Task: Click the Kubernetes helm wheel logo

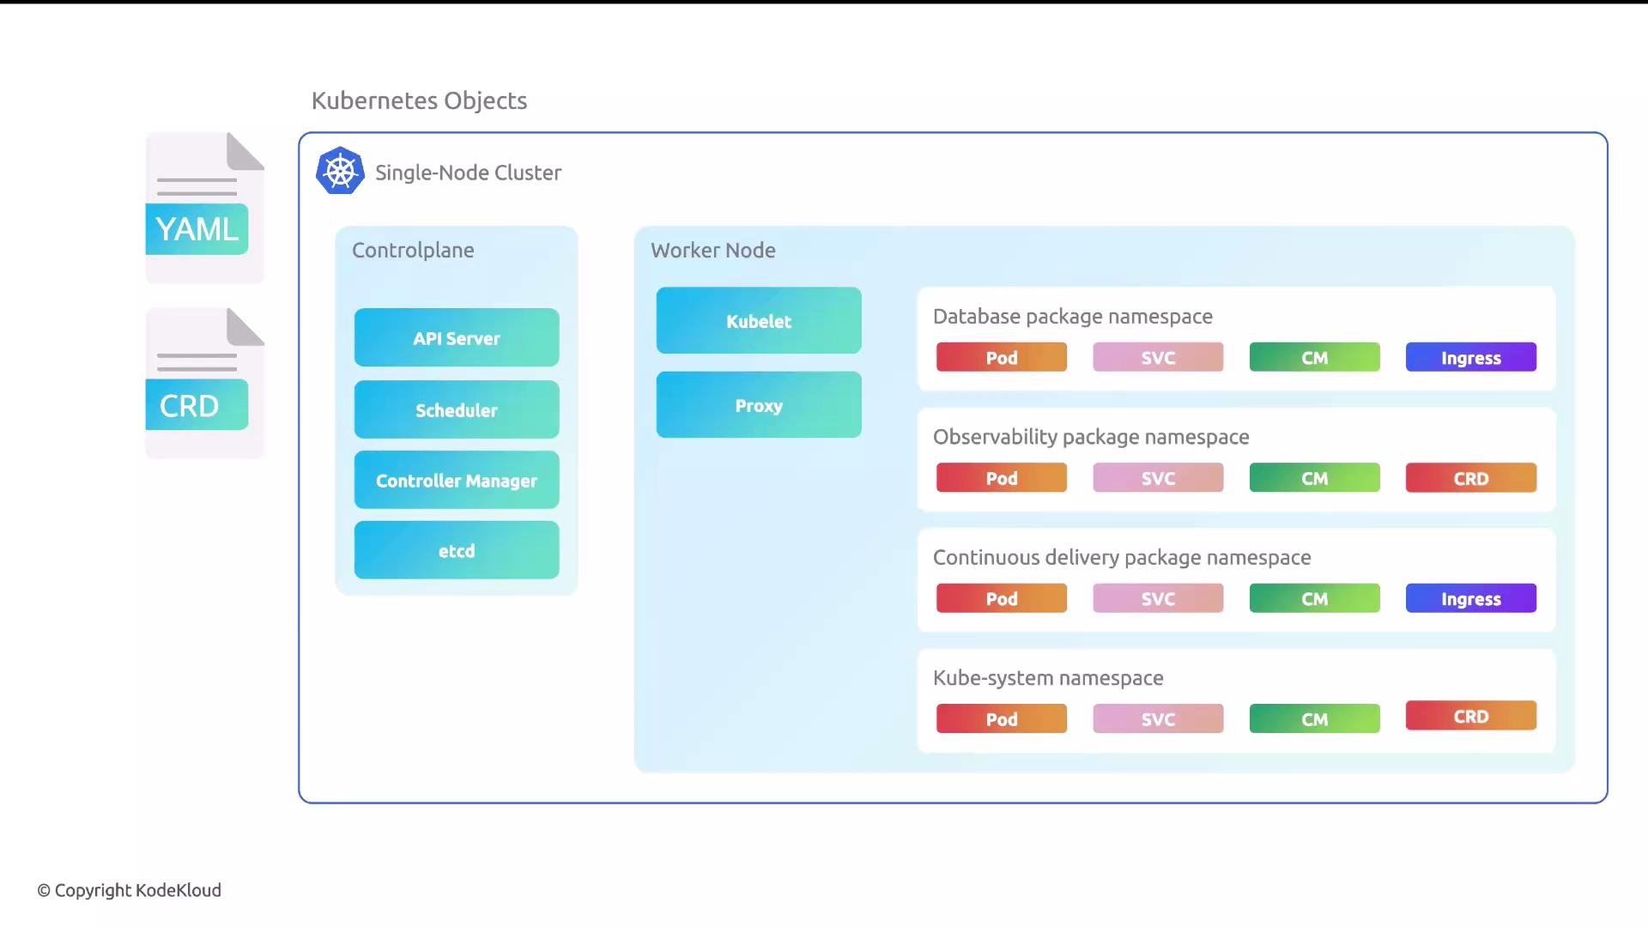Action: click(x=340, y=171)
